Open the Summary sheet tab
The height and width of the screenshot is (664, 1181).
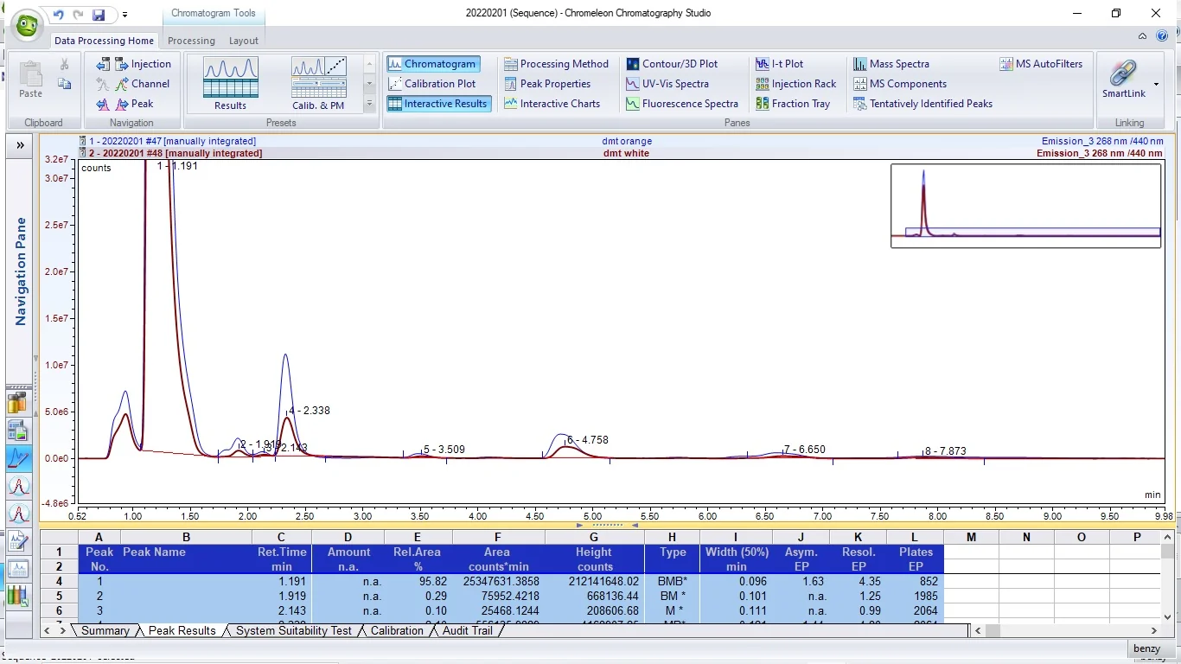(105, 631)
